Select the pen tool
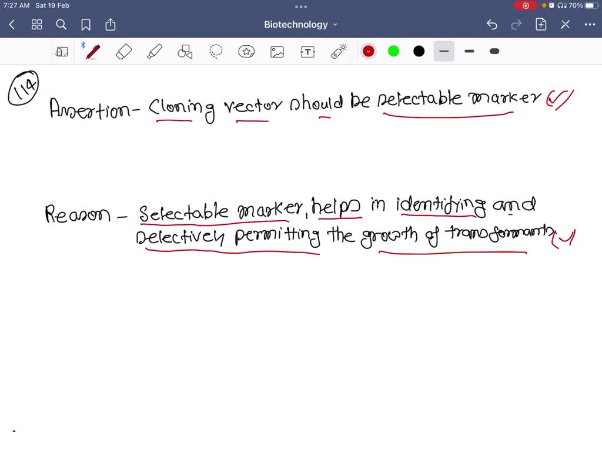 [92, 51]
